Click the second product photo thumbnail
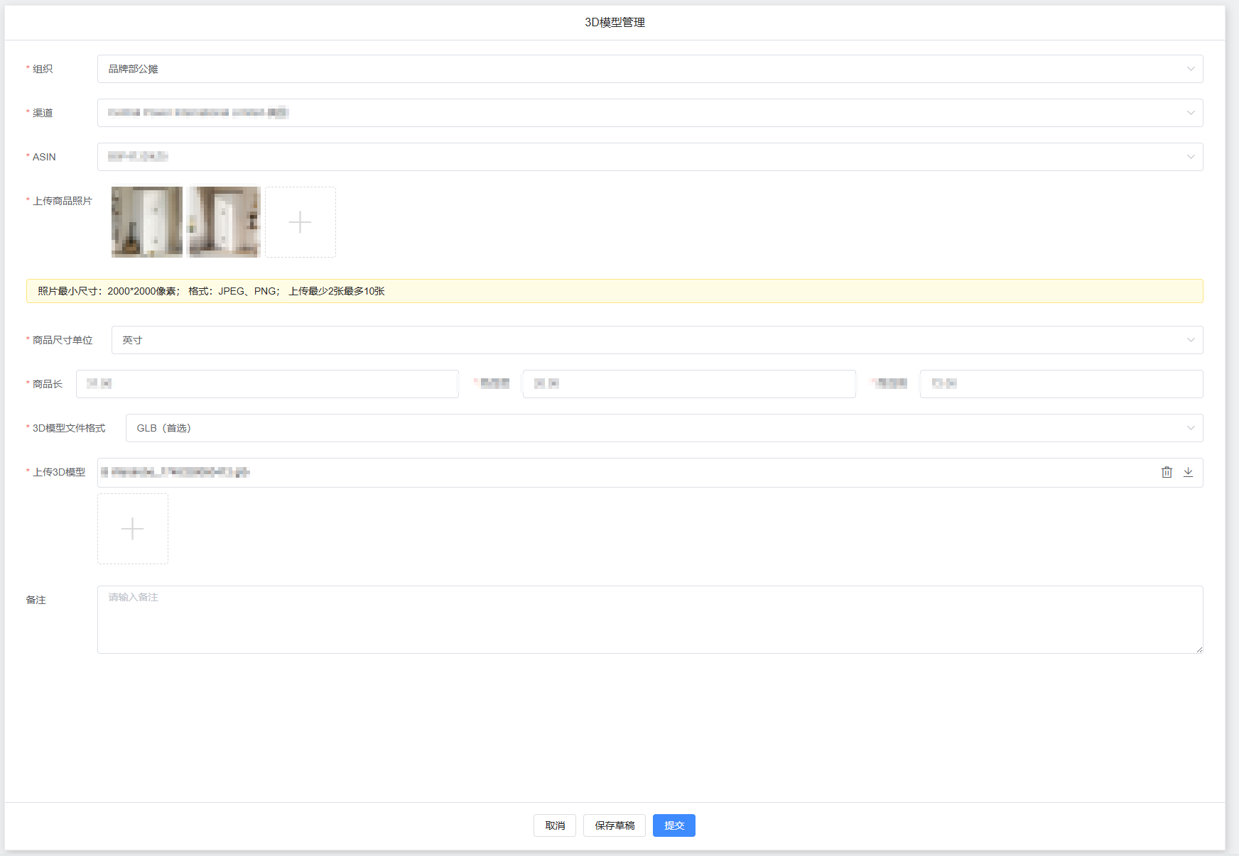The image size is (1239, 856). click(x=224, y=222)
